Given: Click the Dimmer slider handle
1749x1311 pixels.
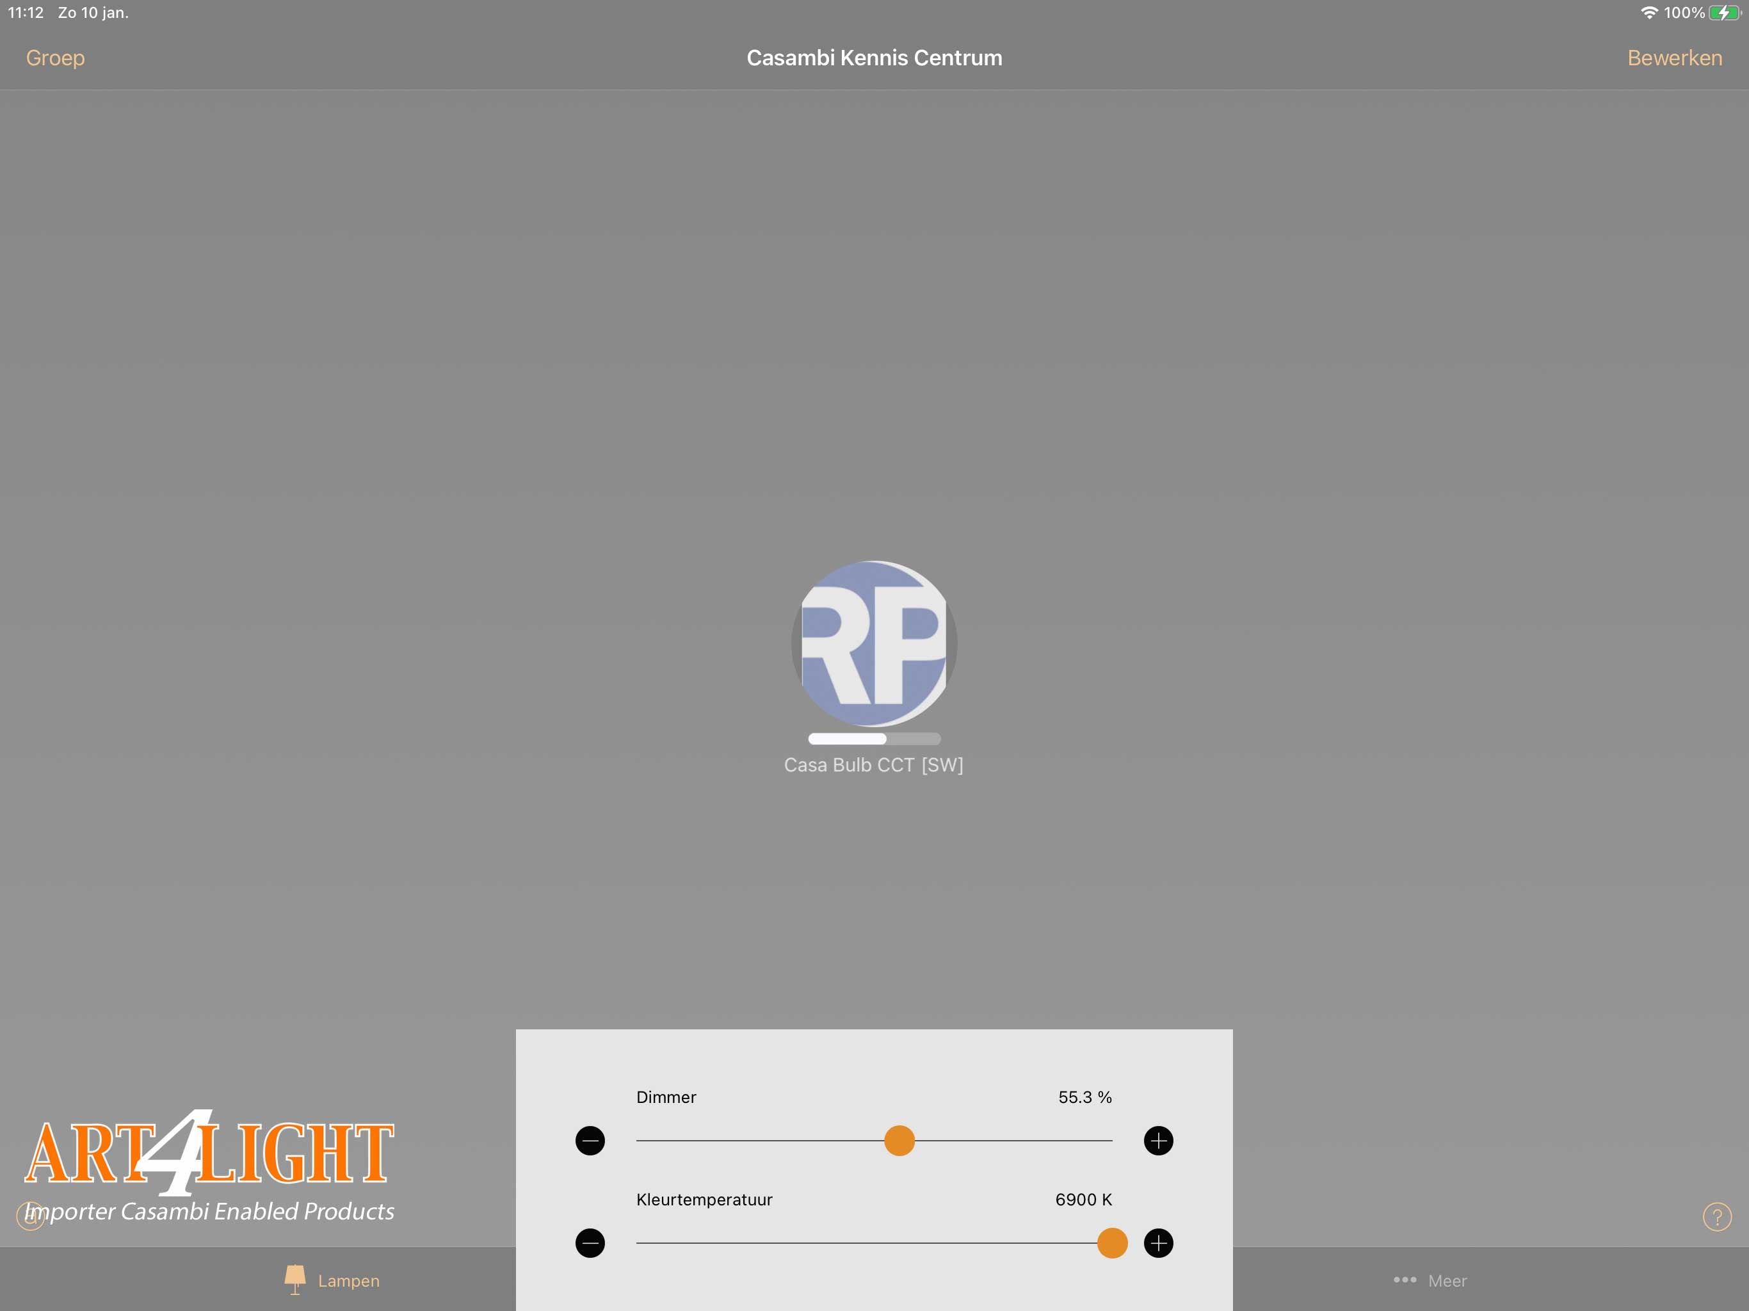Looking at the screenshot, I should point(899,1140).
